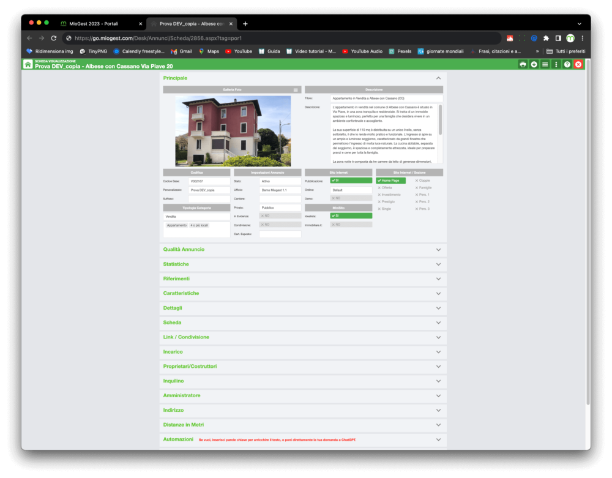This screenshot has width=612, height=478.
Task: Click the Incarico section heading
Action: tap(173, 352)
